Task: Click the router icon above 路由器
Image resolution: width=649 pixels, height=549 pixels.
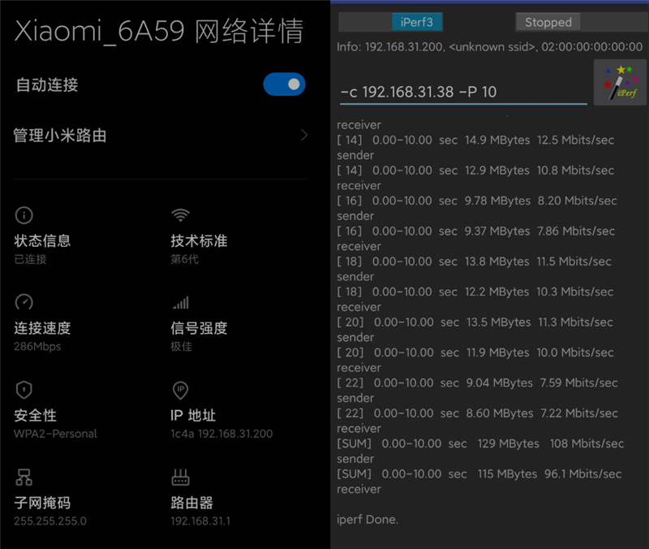Action: coord(180,478)
